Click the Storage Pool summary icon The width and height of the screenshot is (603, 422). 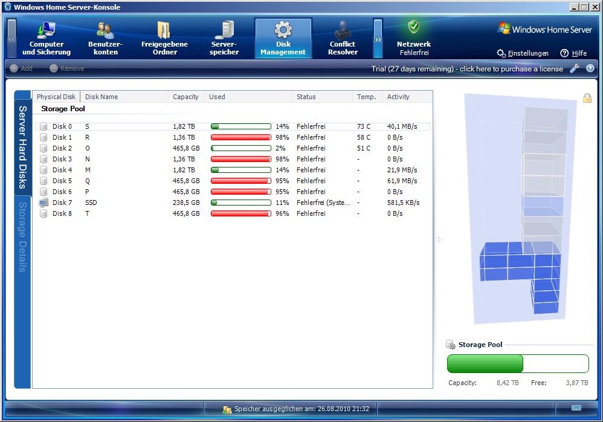tap(450, 345)
